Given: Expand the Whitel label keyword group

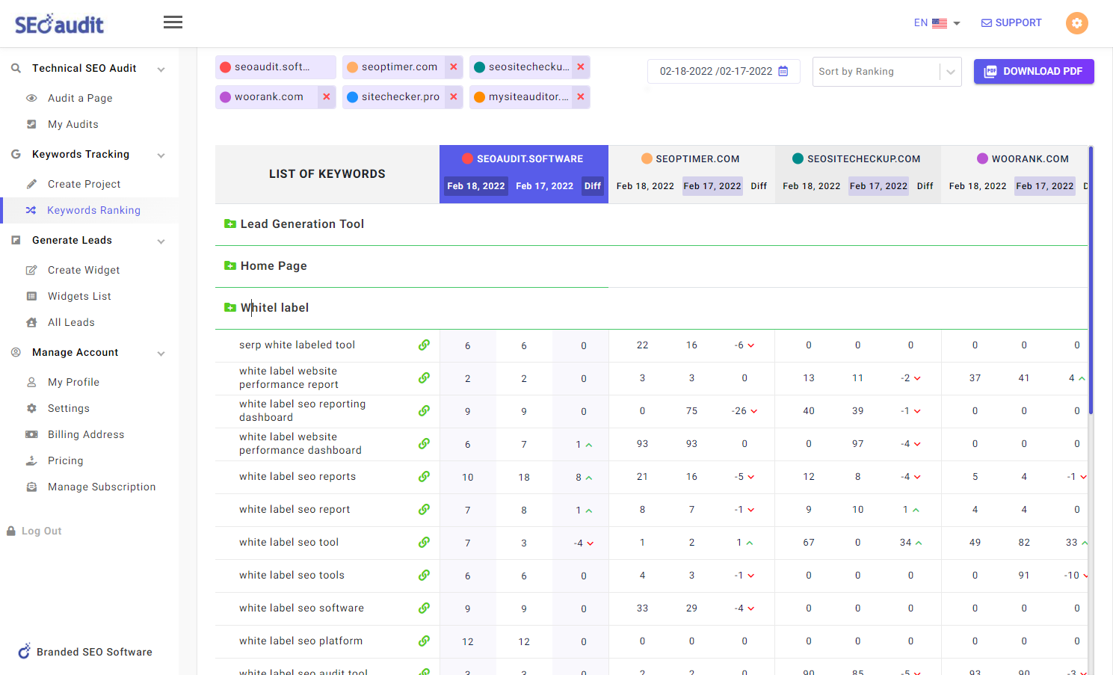Looking at the screenshot, I should pyautogui.click(x=229, y=307).
